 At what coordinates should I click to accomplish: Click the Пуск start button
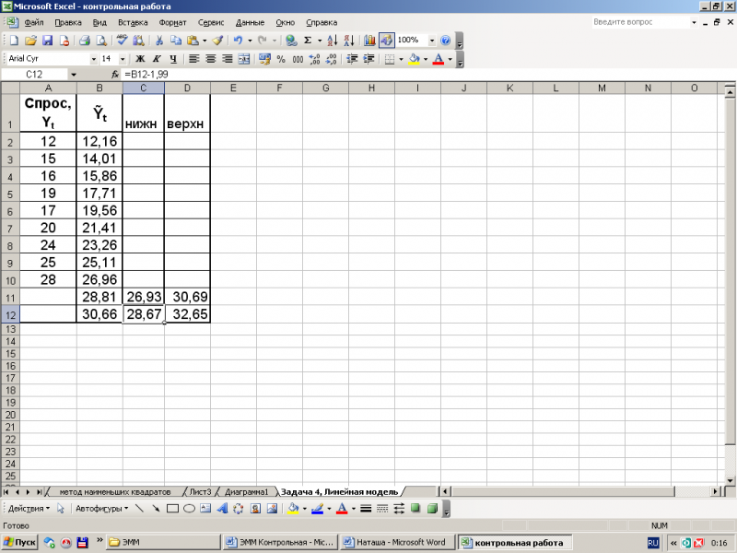coord(18,542)
